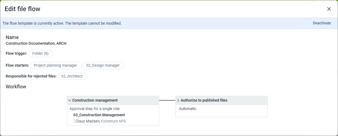Image resolution: width=338 pixels, height=136 pixels.
Task: Click the Construction Documentation, ARCH flow name
Action: (x=36, y=43)
